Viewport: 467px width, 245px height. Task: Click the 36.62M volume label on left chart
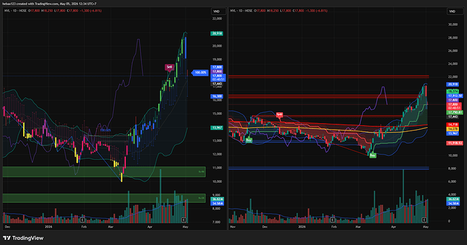pyautogui.click(x=217, y=199)
